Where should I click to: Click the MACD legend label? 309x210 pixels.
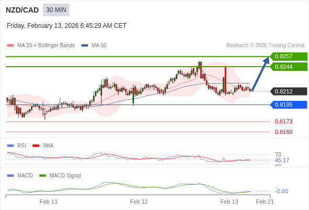25,176
